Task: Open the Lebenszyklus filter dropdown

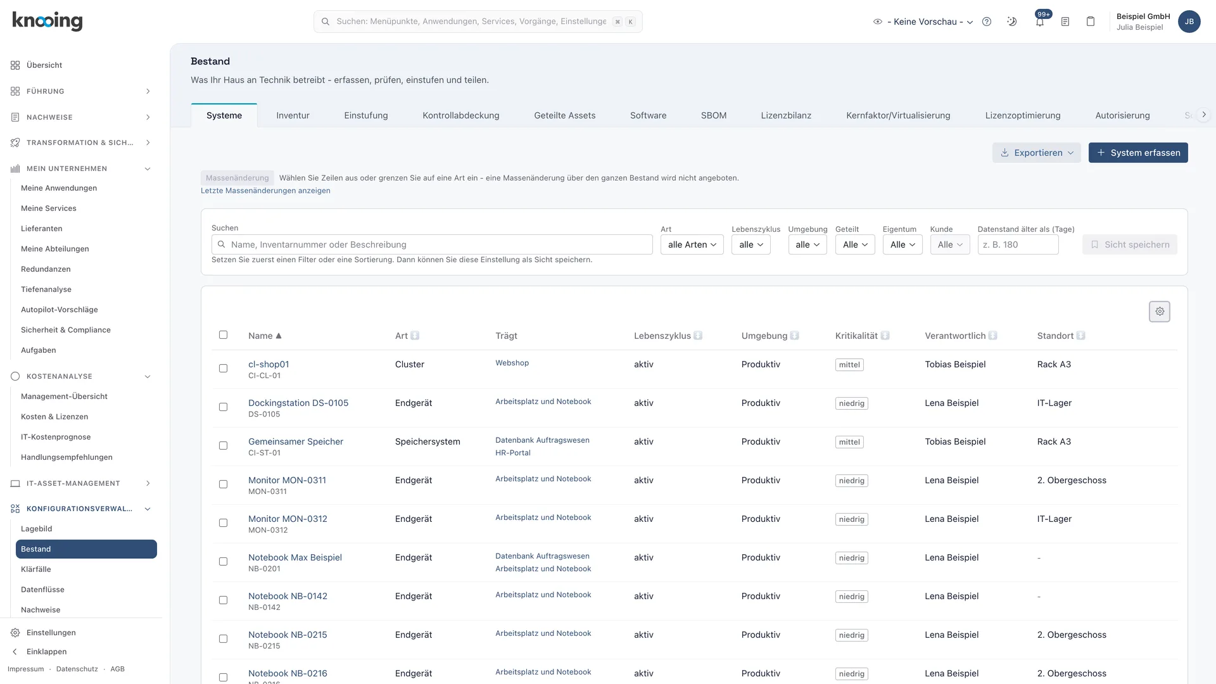Action: pos(750,244)
